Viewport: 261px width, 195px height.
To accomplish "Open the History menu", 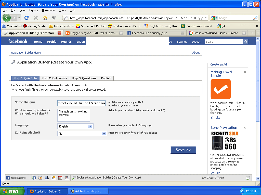I will 34,10.
